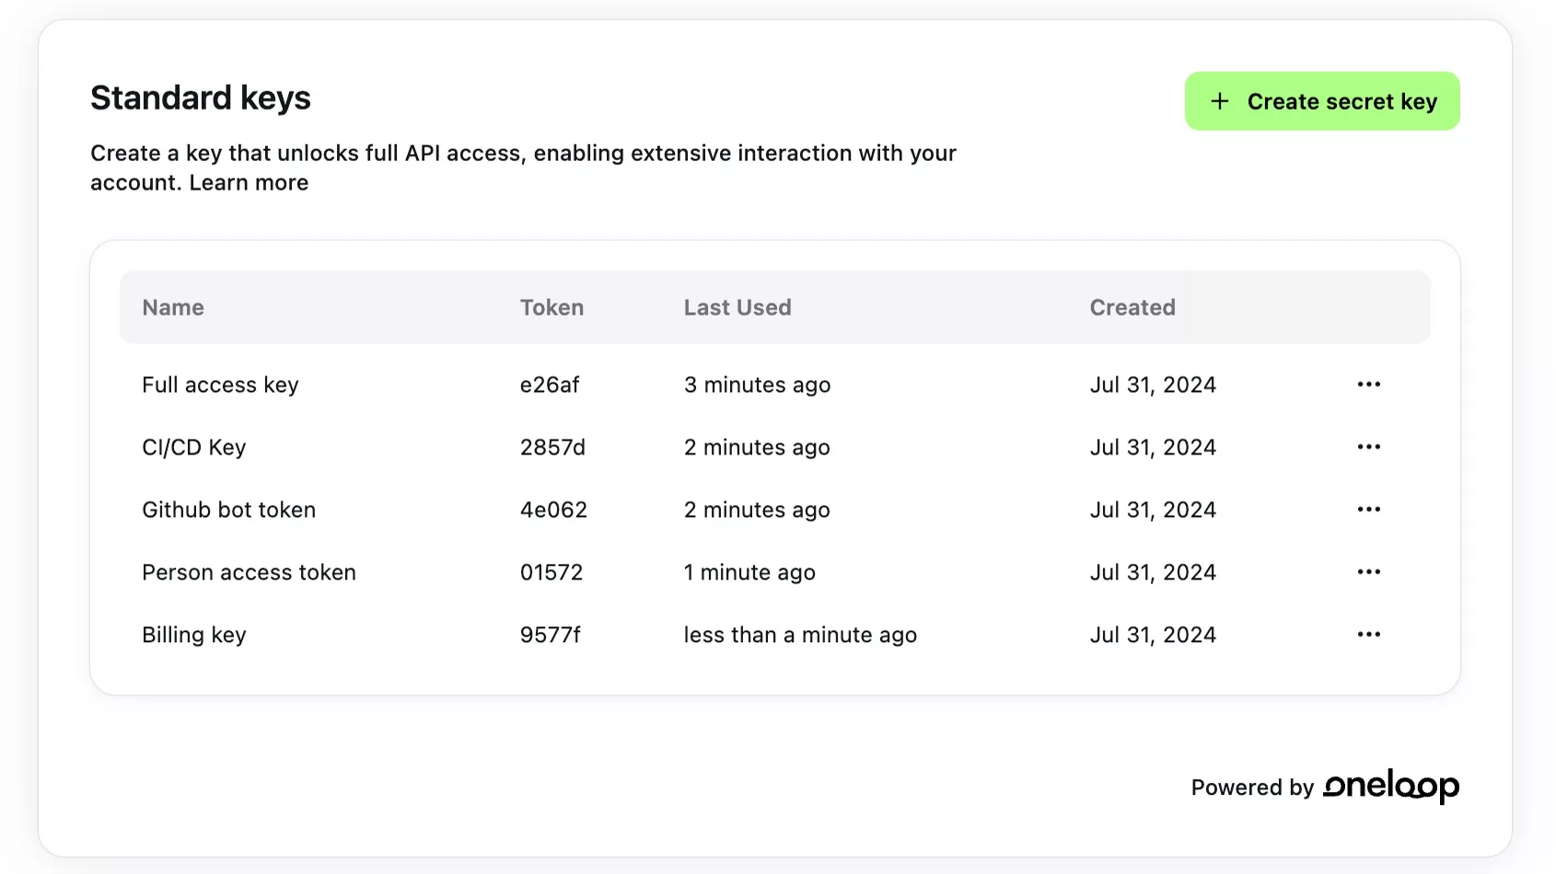This screenshot has height=874, width=1556.
Task: Open the three-dot menu for Full access key
Action: [1368, 385]
